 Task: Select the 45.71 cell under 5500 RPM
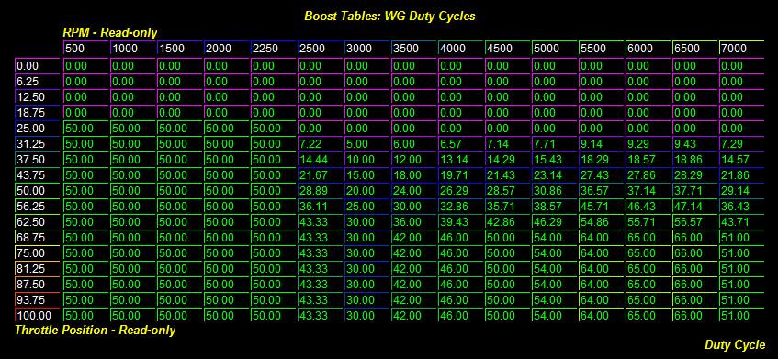602,207
